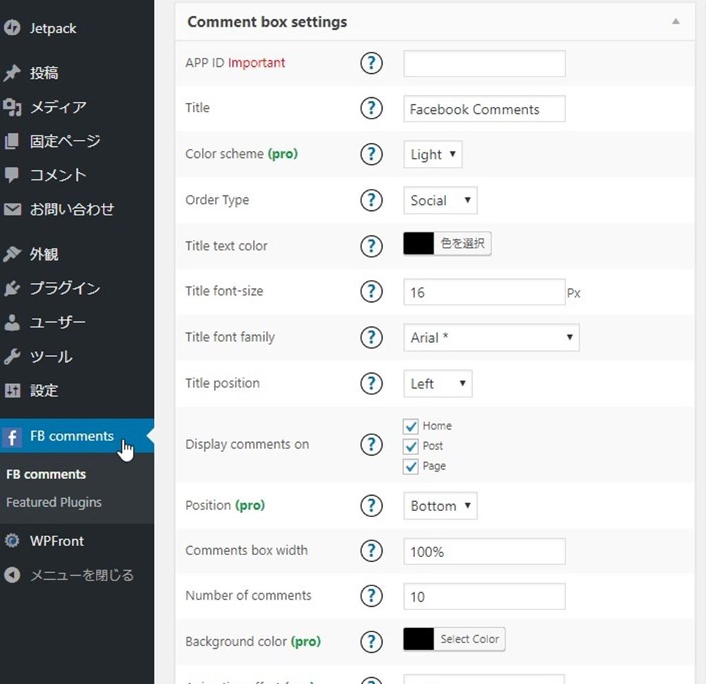This screenshot has height=684, width=706.
Task: Click the APP ID input field
Action: 484,64
